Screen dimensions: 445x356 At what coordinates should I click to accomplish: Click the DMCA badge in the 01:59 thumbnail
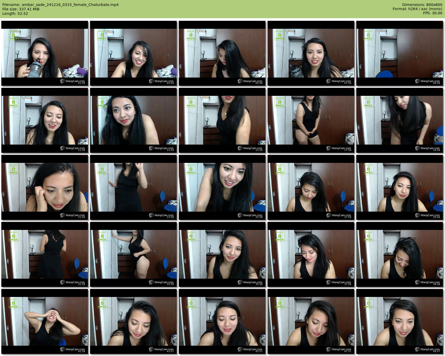(x=13, y=35)
